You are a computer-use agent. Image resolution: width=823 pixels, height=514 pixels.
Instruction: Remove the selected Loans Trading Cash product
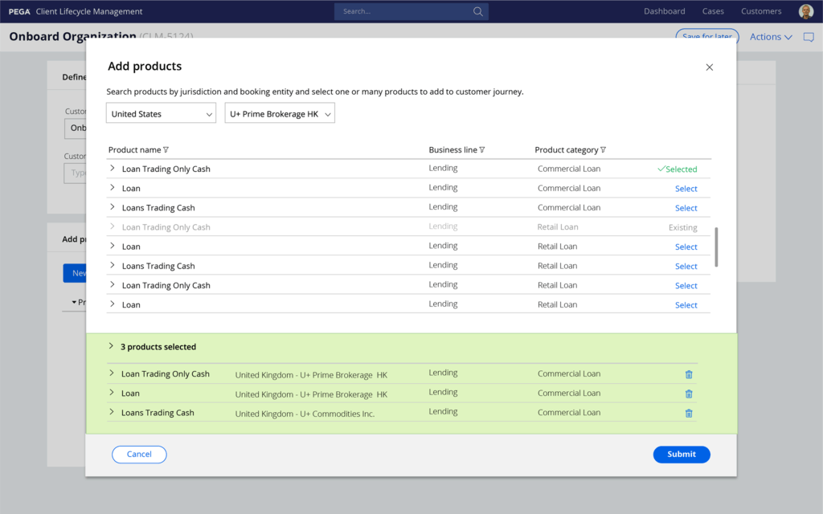(689, 413)
